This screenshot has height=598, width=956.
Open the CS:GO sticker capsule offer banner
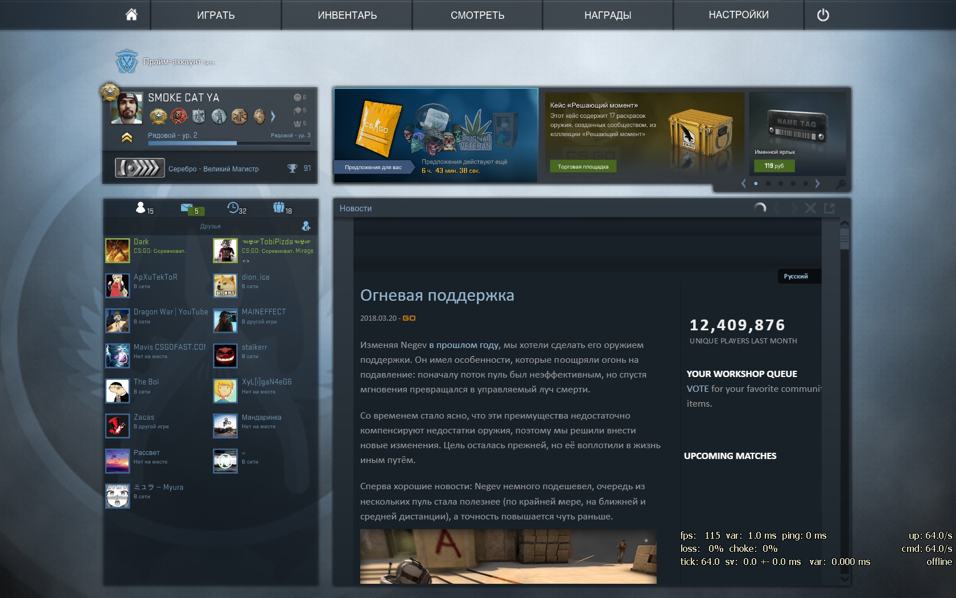click(436, 135)
